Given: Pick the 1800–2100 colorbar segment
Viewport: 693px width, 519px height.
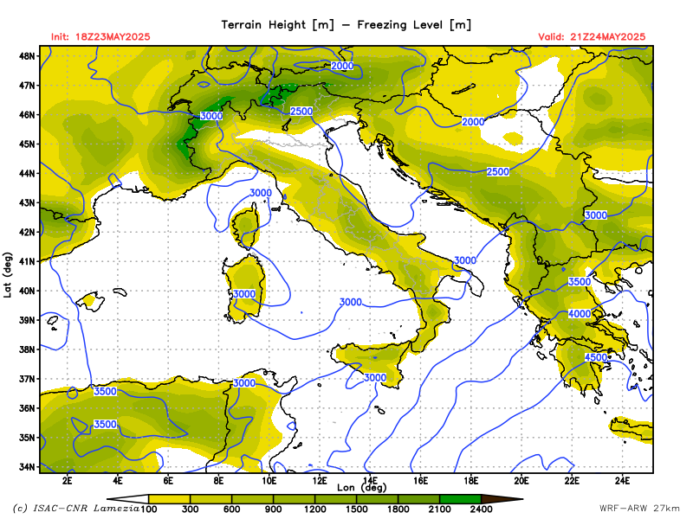Looking at the screenshot, I should point(418,499).
